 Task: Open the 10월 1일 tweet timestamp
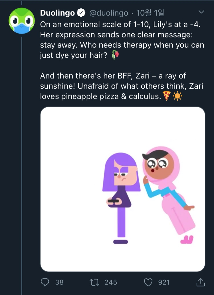[x=150, y=13]
